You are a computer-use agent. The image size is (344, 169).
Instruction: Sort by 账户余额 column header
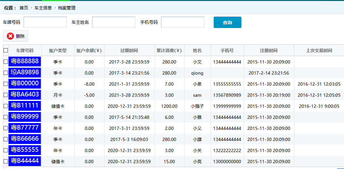coord(89,50)
